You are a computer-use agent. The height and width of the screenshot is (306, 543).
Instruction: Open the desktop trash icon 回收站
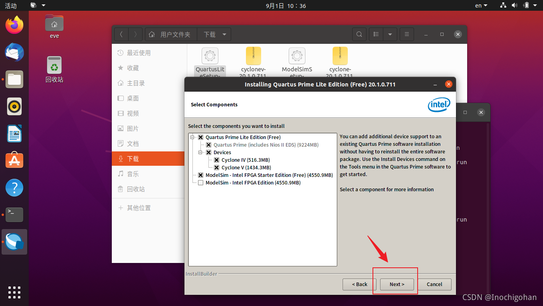point(54,69)
